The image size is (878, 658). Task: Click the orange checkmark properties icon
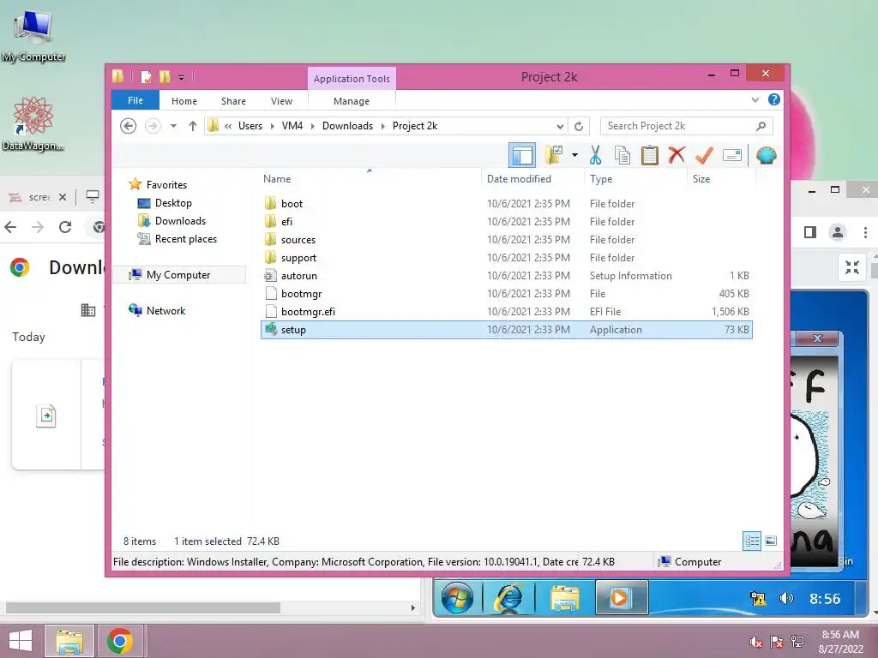[x=704, y=155]
